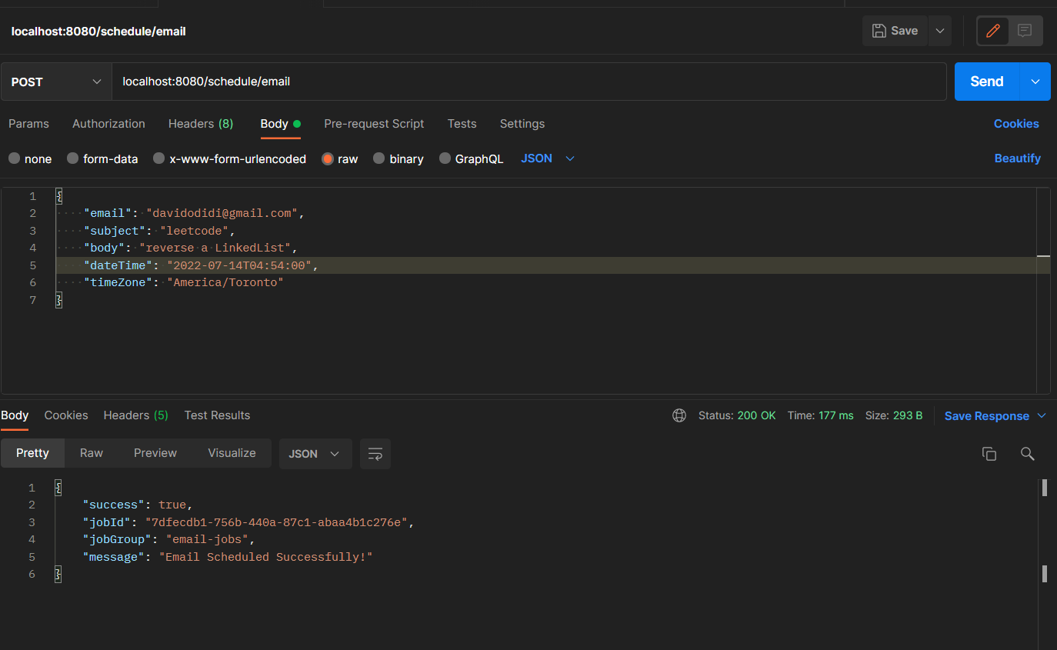Send the request
This screenshot has width=1057, height=650.
pyautogui.click(x=987, y=82)
